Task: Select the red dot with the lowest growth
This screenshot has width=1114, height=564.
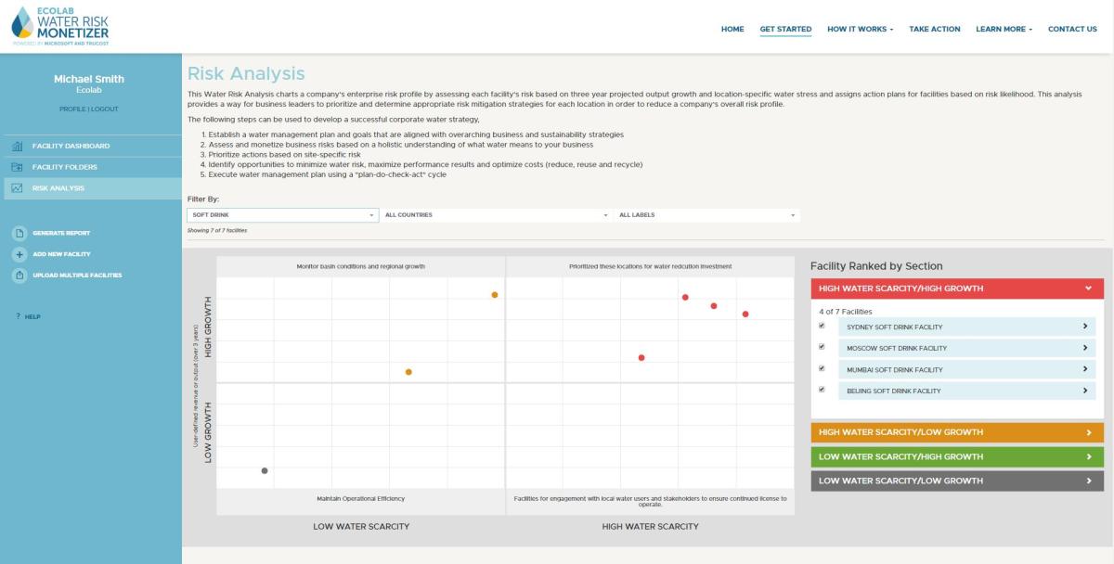Action: coord(641,358)
